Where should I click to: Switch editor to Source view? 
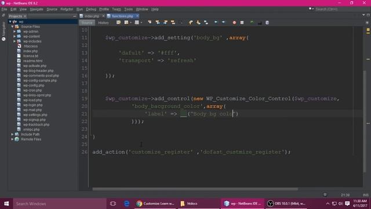point(87,23)
